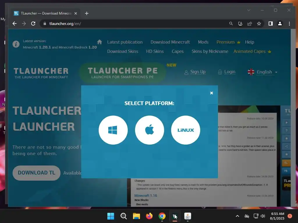The width and height of the screenshot is (298, 223).
Task: Select the TLauncher Download Minecraft tab
Action: point(46,13)
